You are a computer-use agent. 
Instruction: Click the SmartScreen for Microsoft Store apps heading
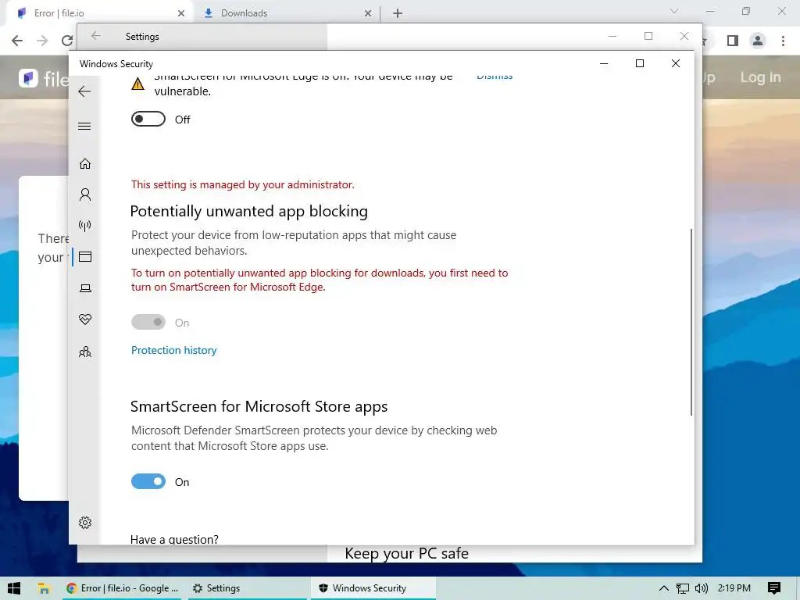coord(259,406)
